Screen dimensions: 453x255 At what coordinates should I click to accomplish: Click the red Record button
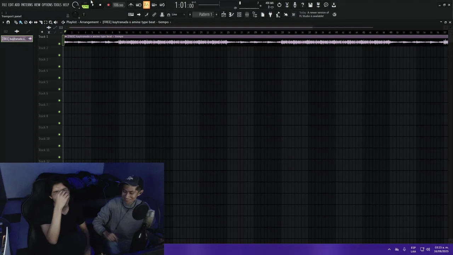click(x=108, y=5)
